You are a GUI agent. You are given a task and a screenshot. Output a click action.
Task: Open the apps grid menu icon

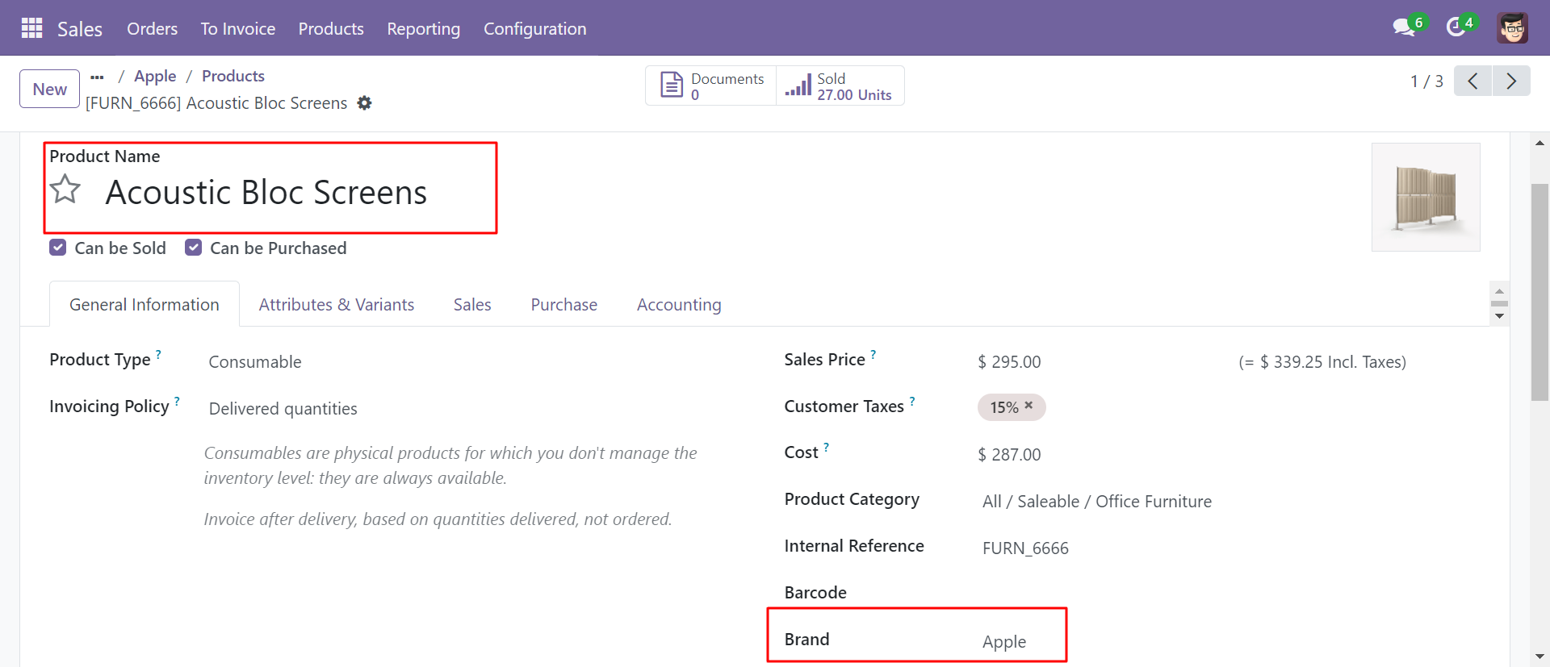[x=31, y=28]
